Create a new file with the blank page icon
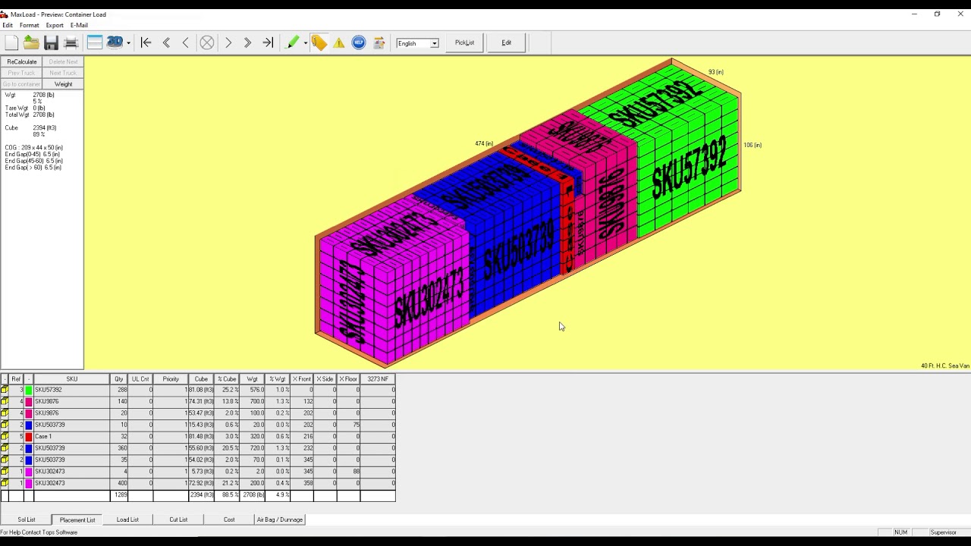Viewport: 971px width, 546px height. tap(11, 42)
